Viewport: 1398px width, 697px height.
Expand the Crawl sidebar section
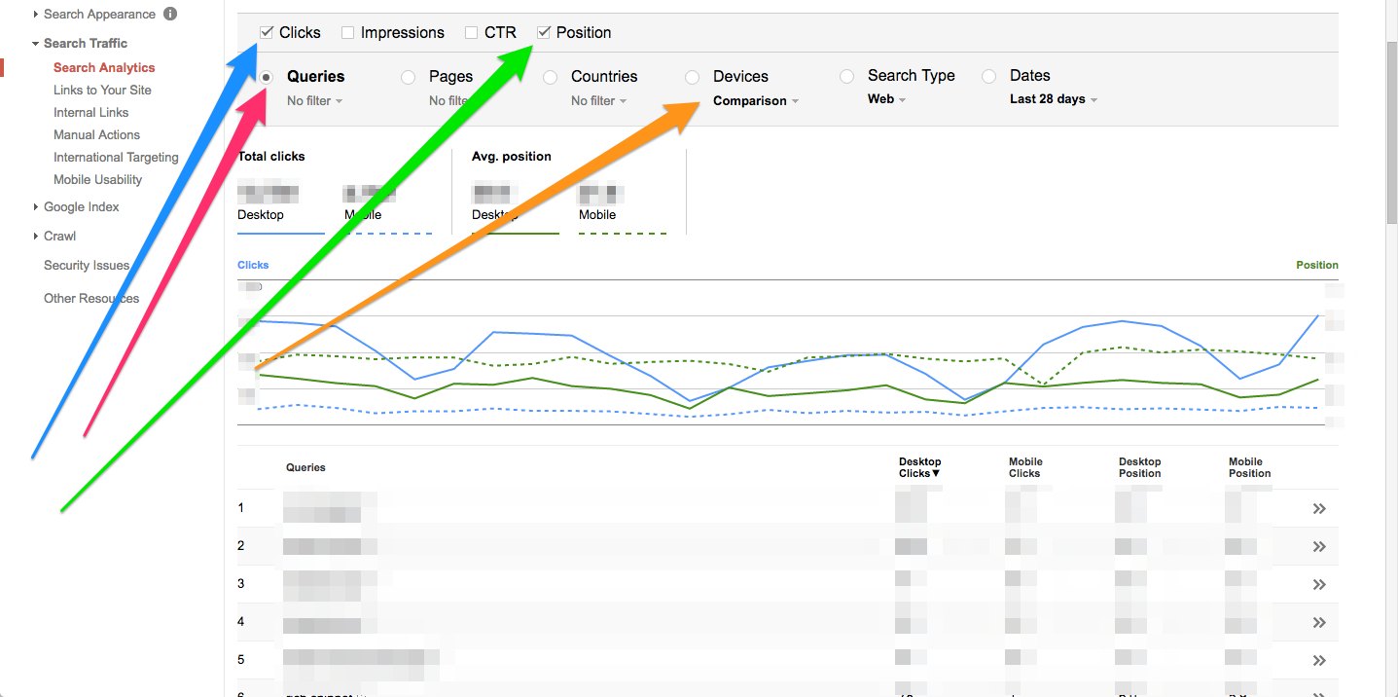59,236
